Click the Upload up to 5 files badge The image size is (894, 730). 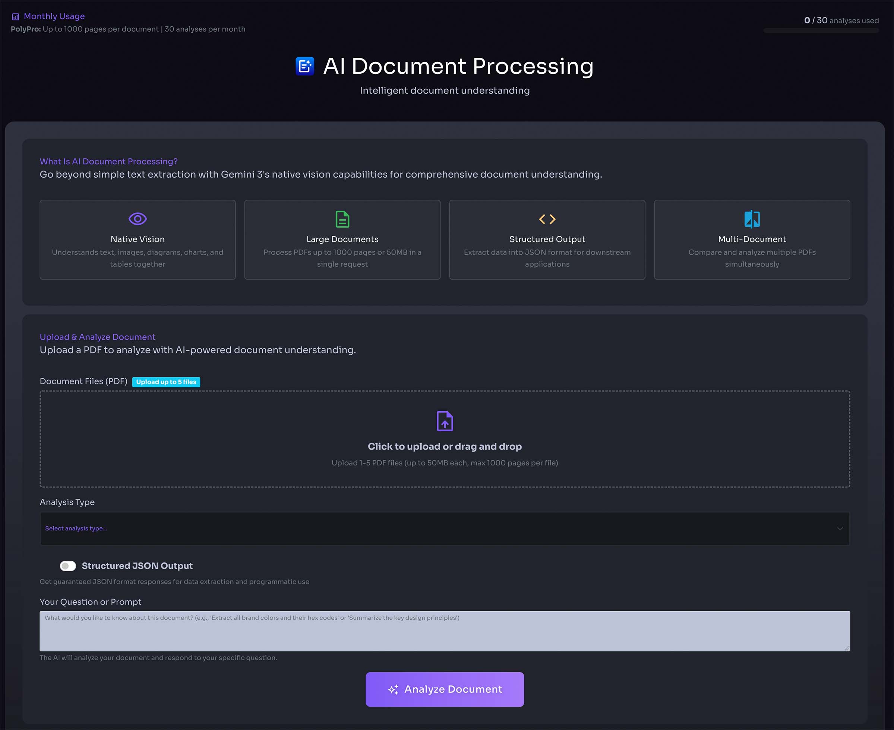click(166, 382)
